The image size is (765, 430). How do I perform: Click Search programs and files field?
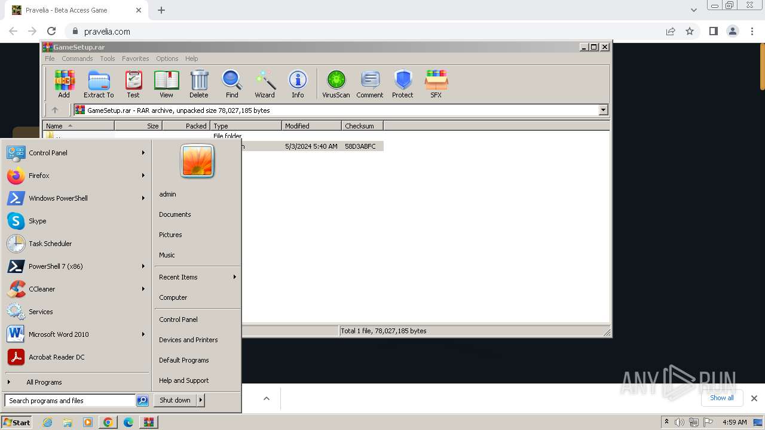click(70, 401)
